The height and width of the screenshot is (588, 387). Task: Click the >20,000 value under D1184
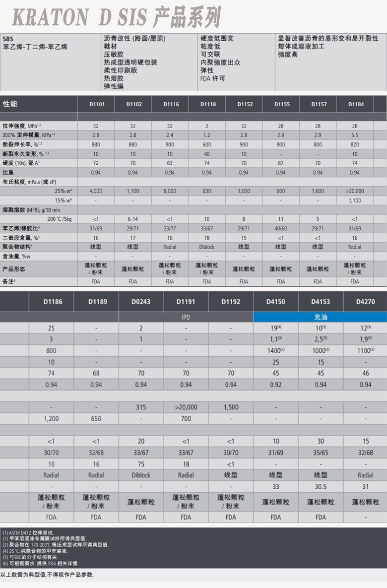pos(355,191)
